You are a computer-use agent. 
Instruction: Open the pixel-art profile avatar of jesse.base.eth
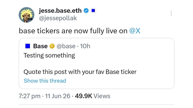coord(26,15)
